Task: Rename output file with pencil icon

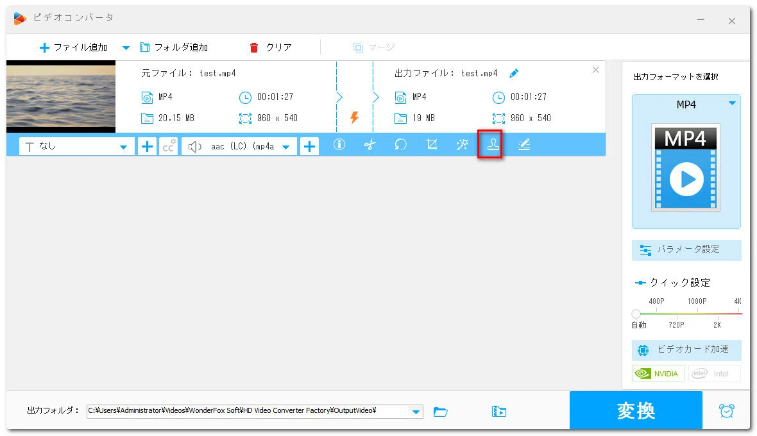Action: (514, 73)
